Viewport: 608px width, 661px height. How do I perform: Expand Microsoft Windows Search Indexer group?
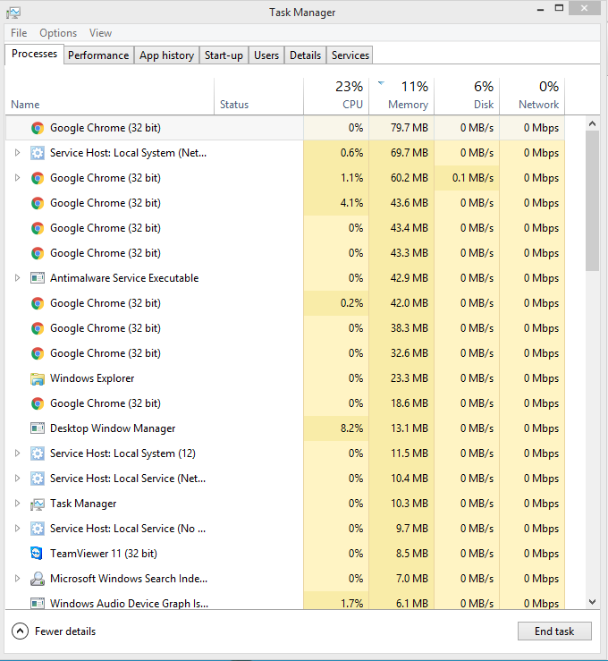pos(17,579)
